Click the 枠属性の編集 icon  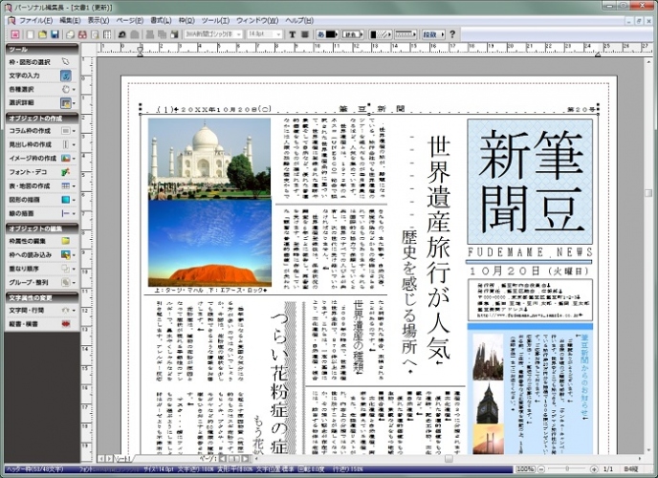[66, 241]
